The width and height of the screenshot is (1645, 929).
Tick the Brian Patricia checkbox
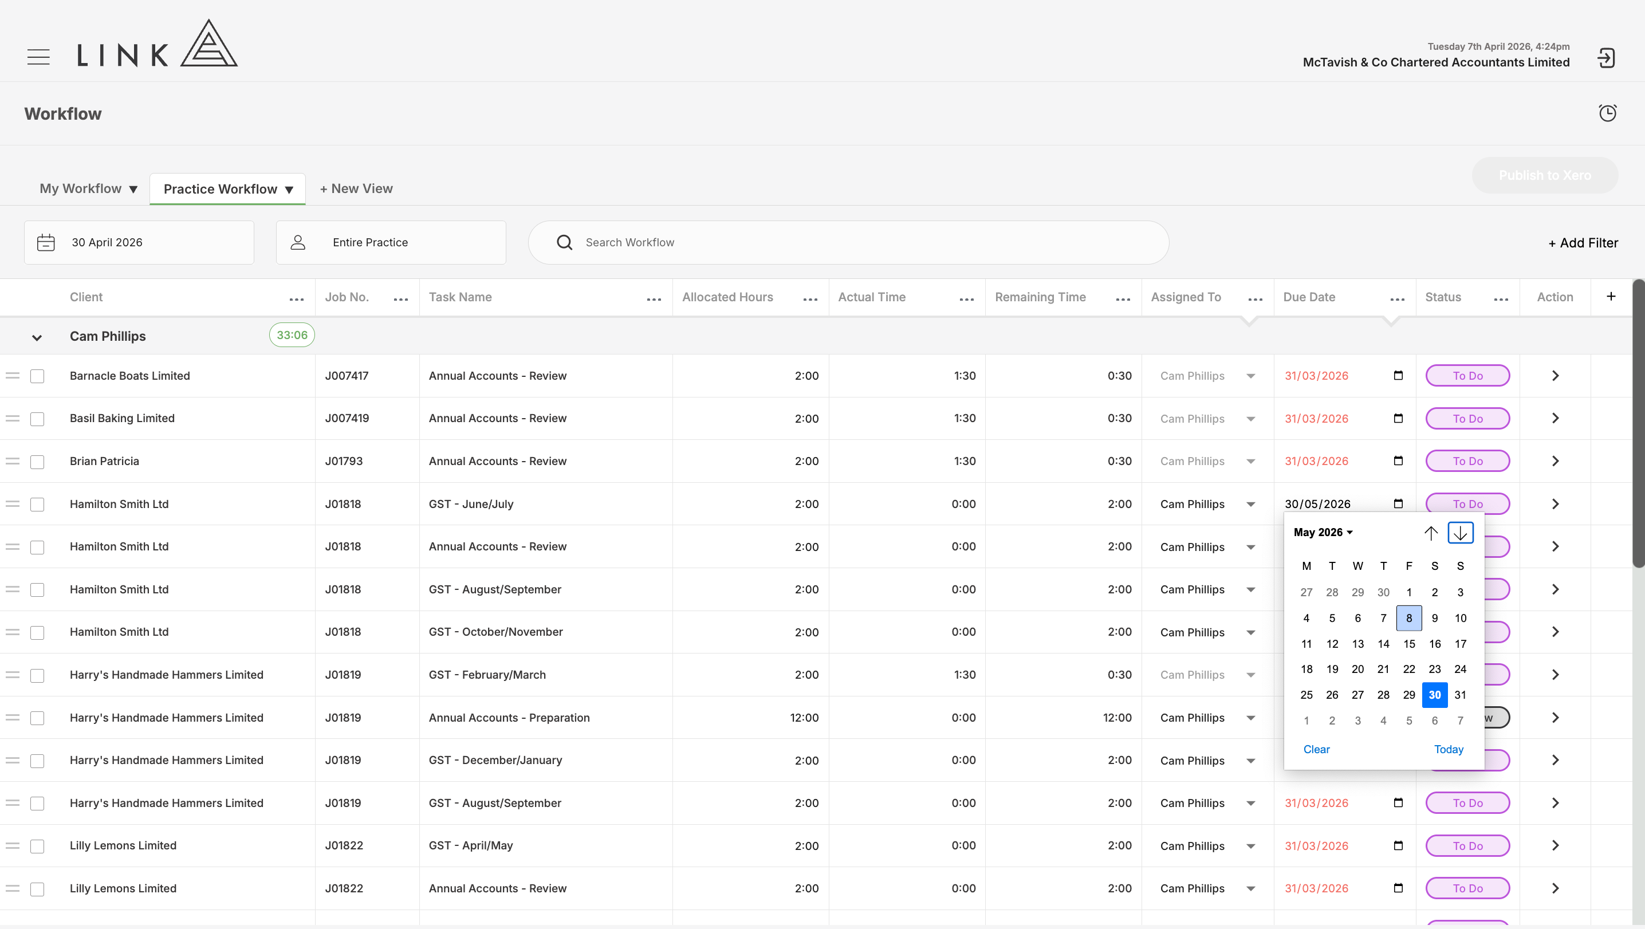38,462
